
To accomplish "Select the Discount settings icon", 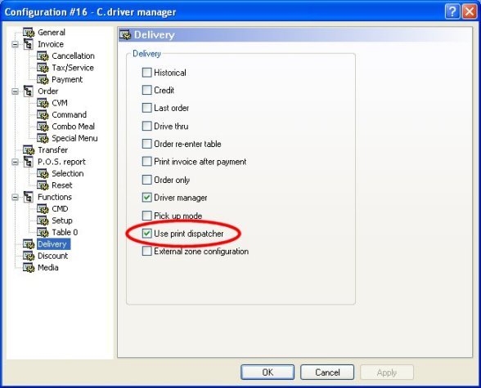I will tap(29, 256).
